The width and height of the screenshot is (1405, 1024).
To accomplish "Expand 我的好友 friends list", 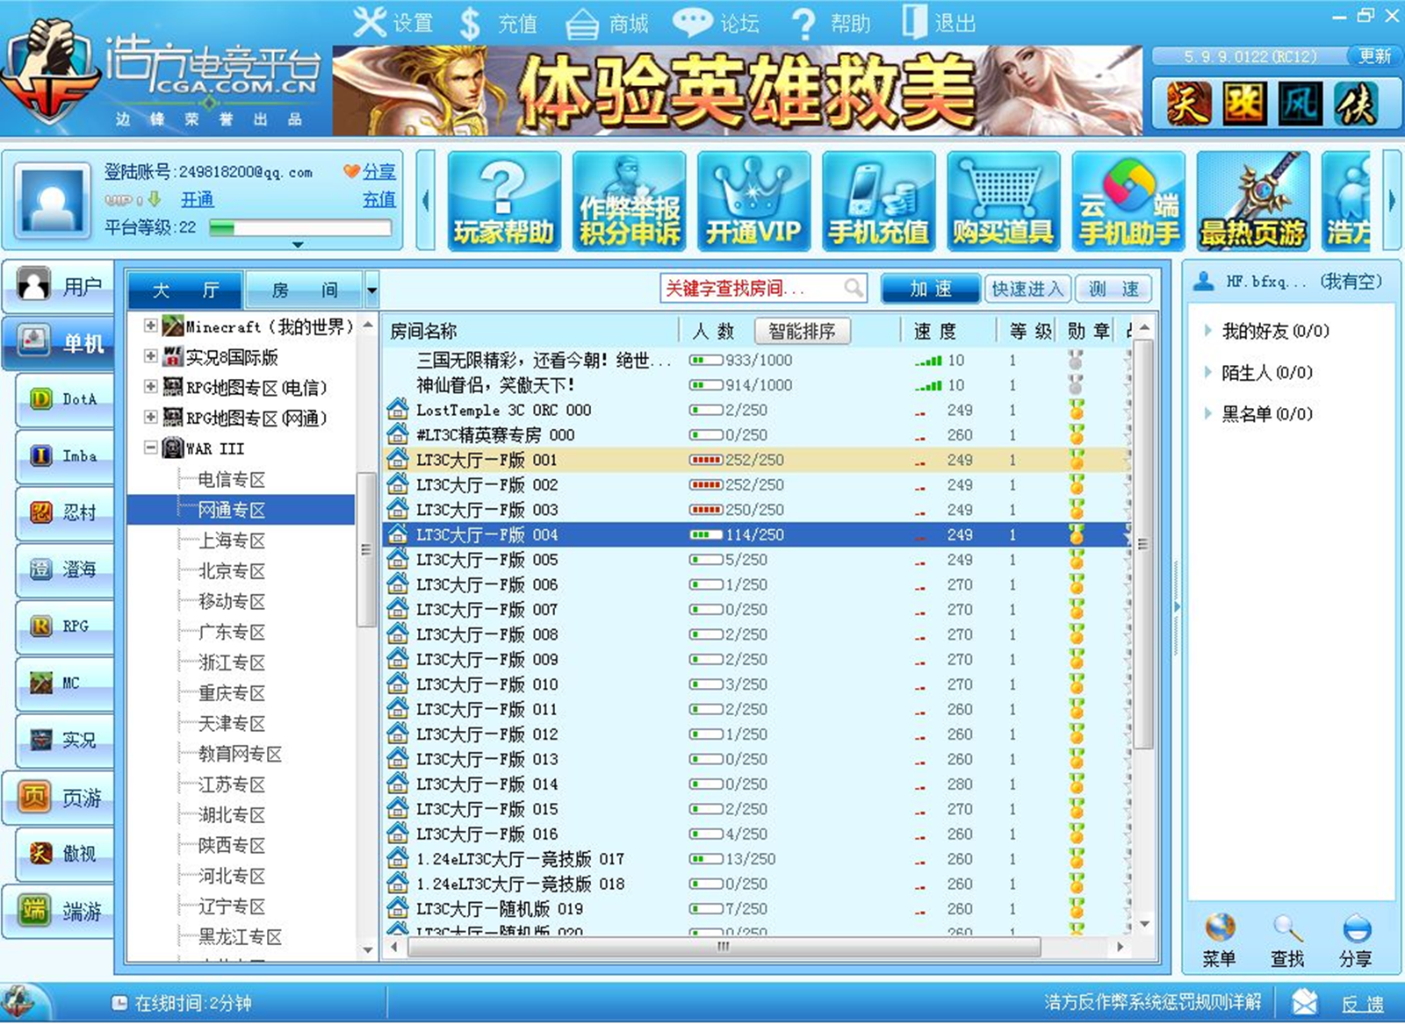I will pos(1210,331).
